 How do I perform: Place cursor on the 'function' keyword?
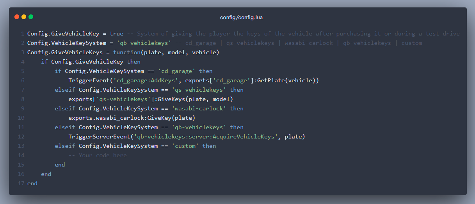(126, 52)
